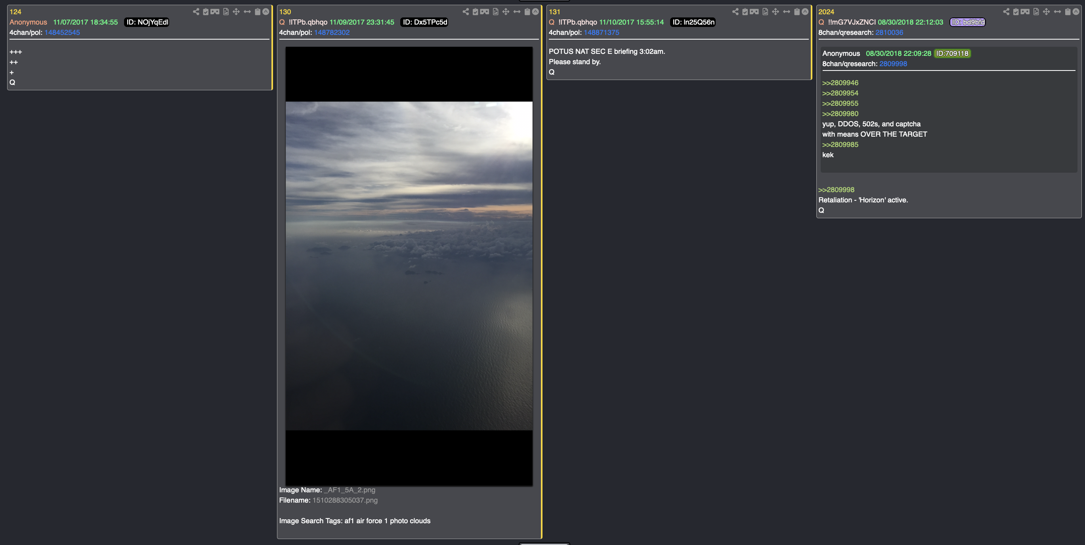Screen dimensions: 1085x545
Task: Click the horizontal resize arrows on post 131
Action: (786, 12)
